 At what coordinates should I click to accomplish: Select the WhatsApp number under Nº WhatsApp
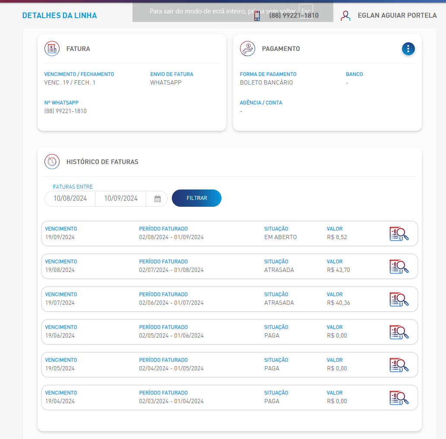pos(66,111)
